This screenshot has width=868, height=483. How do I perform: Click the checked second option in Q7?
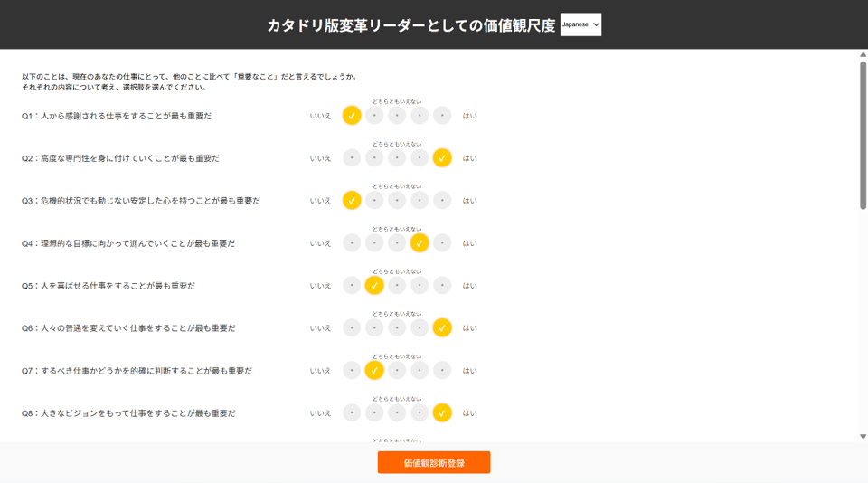click(374, 371)
